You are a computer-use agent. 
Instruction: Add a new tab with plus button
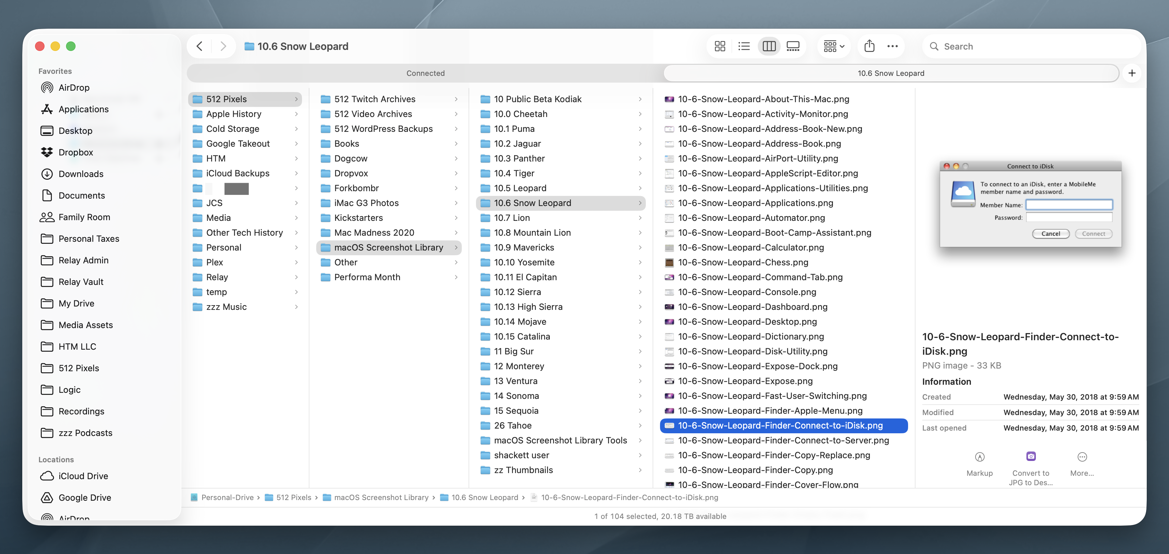click(1132, 73)
